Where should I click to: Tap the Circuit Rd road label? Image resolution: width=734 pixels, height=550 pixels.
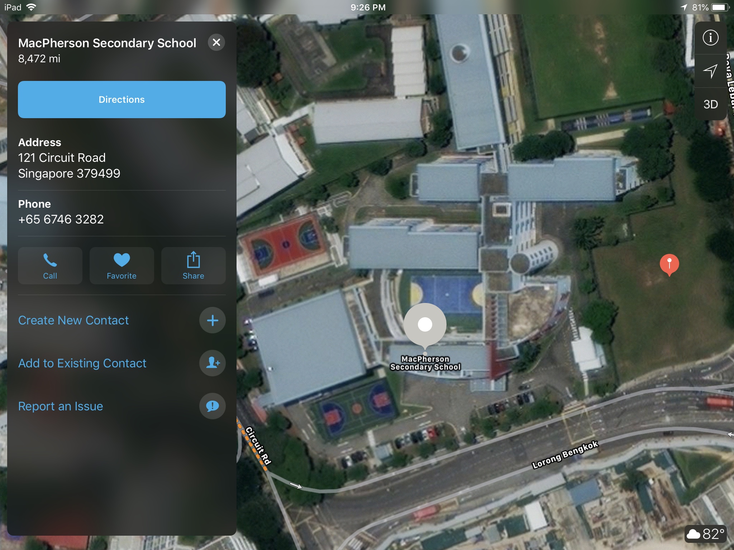pos(258,445)
